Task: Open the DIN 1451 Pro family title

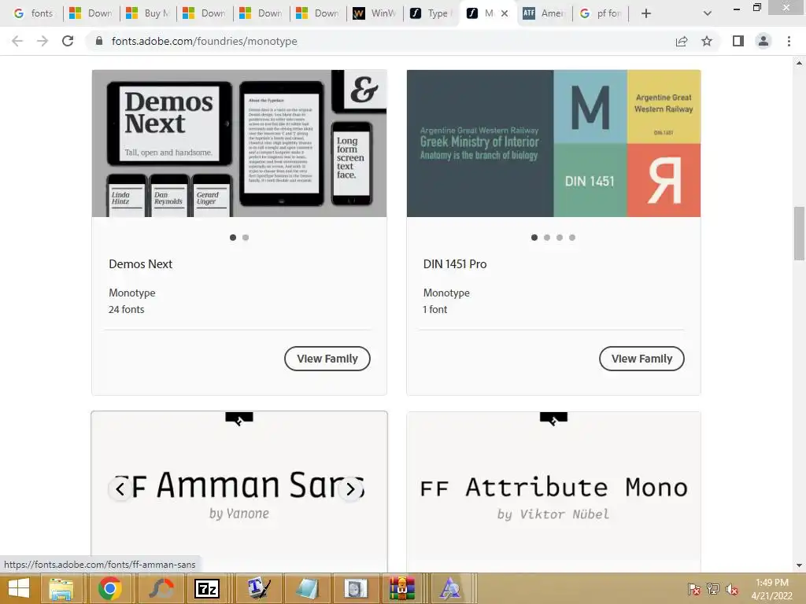Action: point(455,264)
